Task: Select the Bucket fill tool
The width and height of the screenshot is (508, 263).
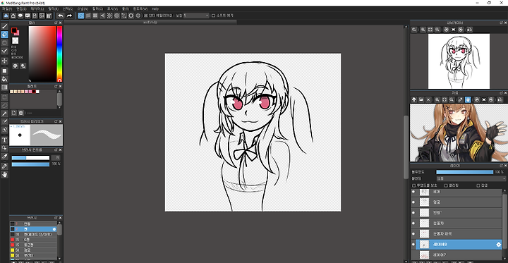Action: 4,79
